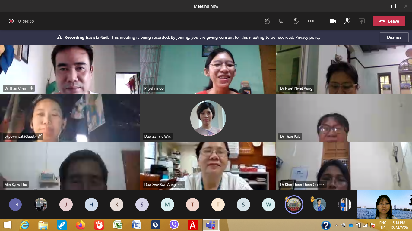This screenshot has width=412, height=231.
Task: Select Phyuhninoo's video tile
Action: [208, 69]
